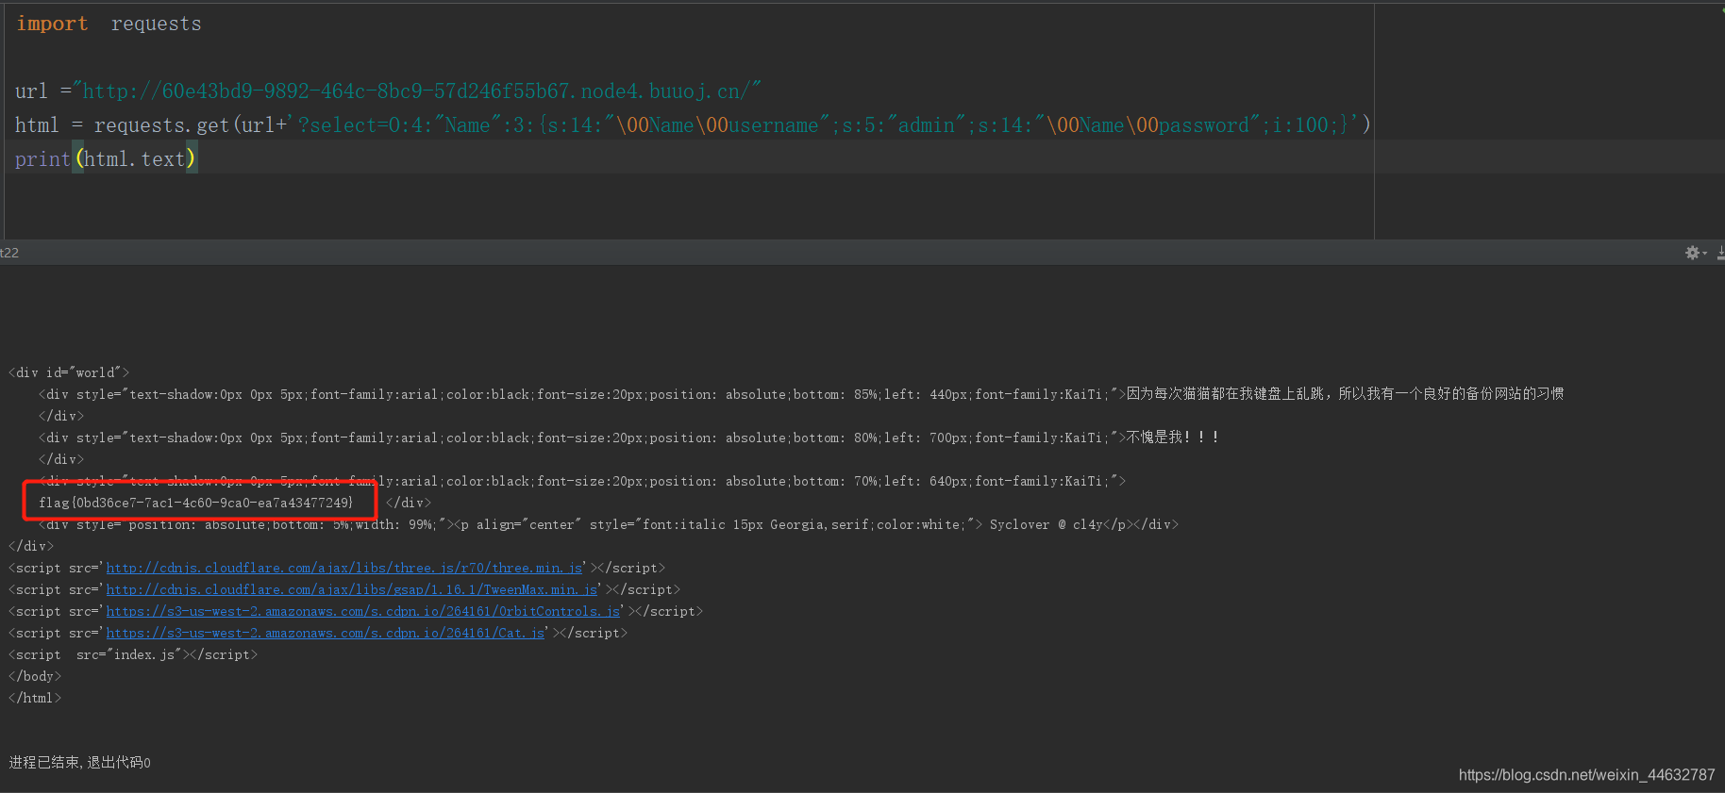Click the sentence starting '因为每次猫猫' in output
1725x793 pixels.
coord(1345,394)
